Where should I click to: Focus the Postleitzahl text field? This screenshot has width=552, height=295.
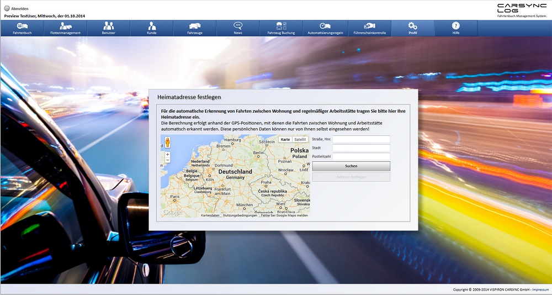pyautogui.click(x=361, y=157)
